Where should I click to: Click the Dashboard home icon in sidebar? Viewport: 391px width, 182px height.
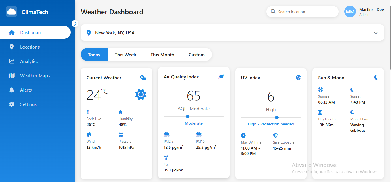[x=12, y=33]
